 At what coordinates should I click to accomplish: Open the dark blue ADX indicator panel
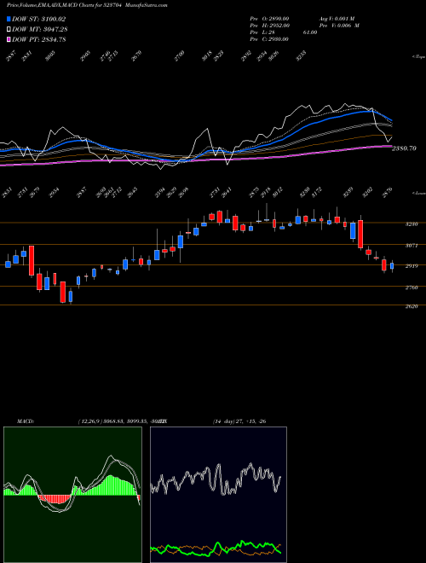[x=218, y=495]
